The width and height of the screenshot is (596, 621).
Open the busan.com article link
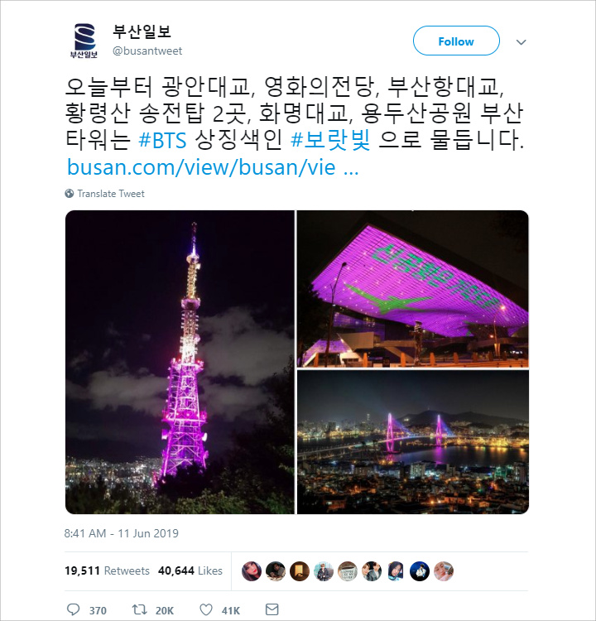pos(213,166)
